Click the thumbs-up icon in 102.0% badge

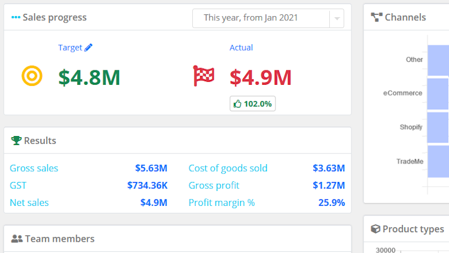[238, 104]
